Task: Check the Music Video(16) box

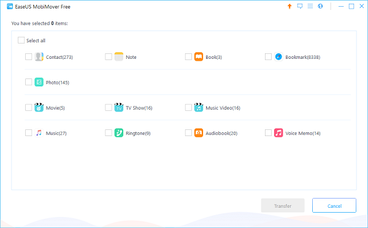Action: (188, 107)
